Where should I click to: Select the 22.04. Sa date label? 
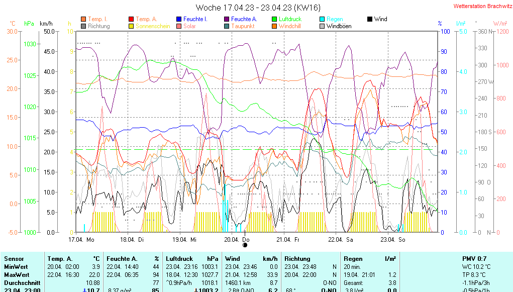pos(342,240)
